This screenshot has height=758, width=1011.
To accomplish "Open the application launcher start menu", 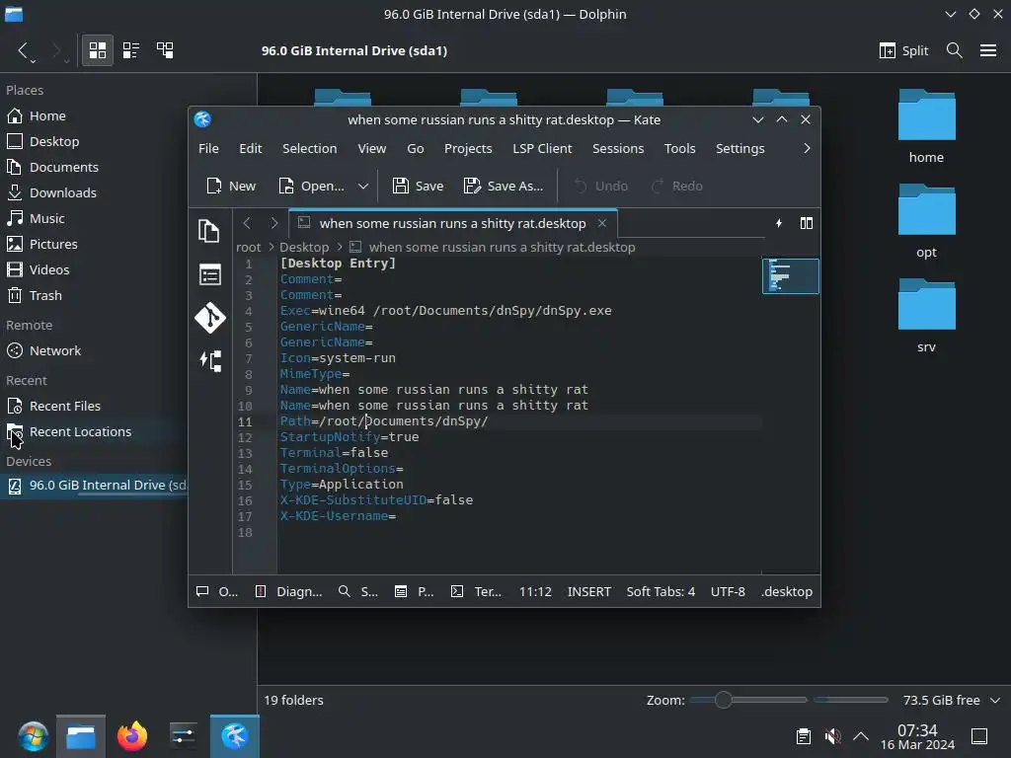I will [33, 736].
